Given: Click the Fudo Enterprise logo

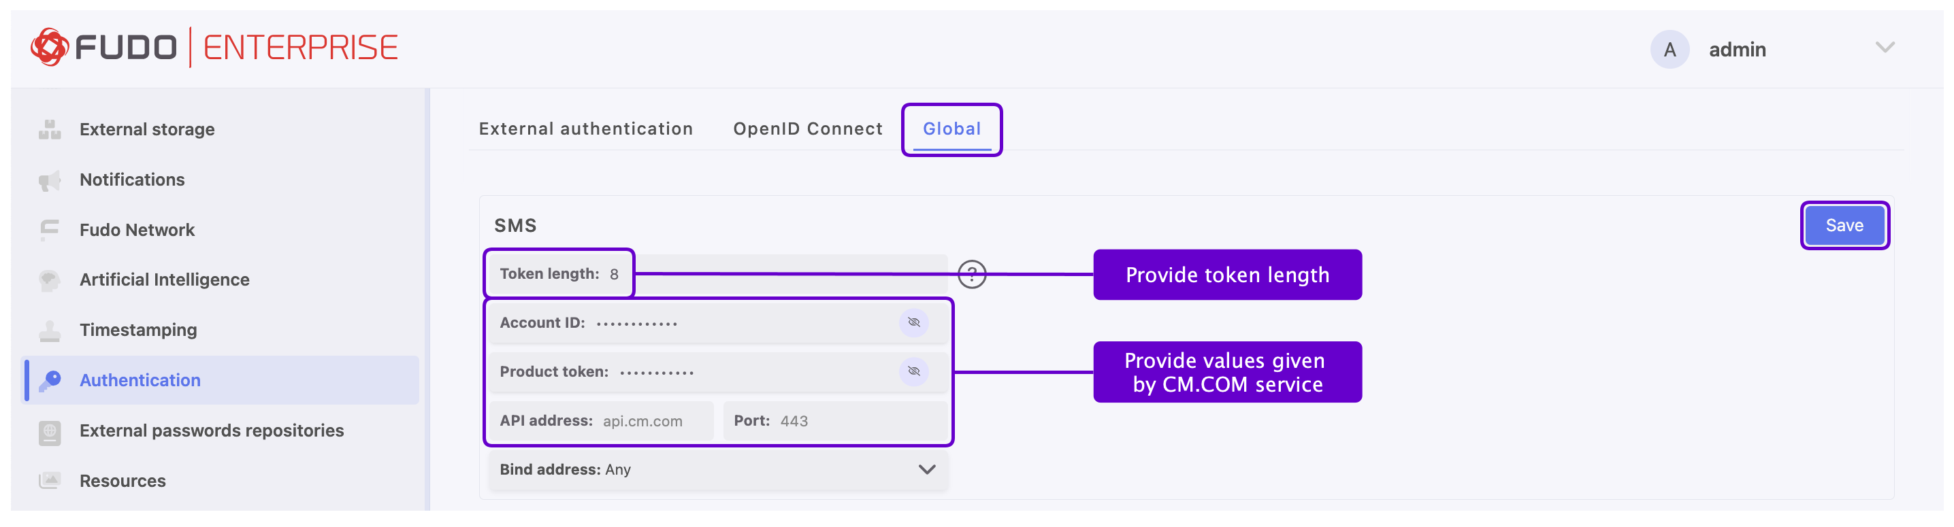Looking at the screenshot, I should click(214, 48).
